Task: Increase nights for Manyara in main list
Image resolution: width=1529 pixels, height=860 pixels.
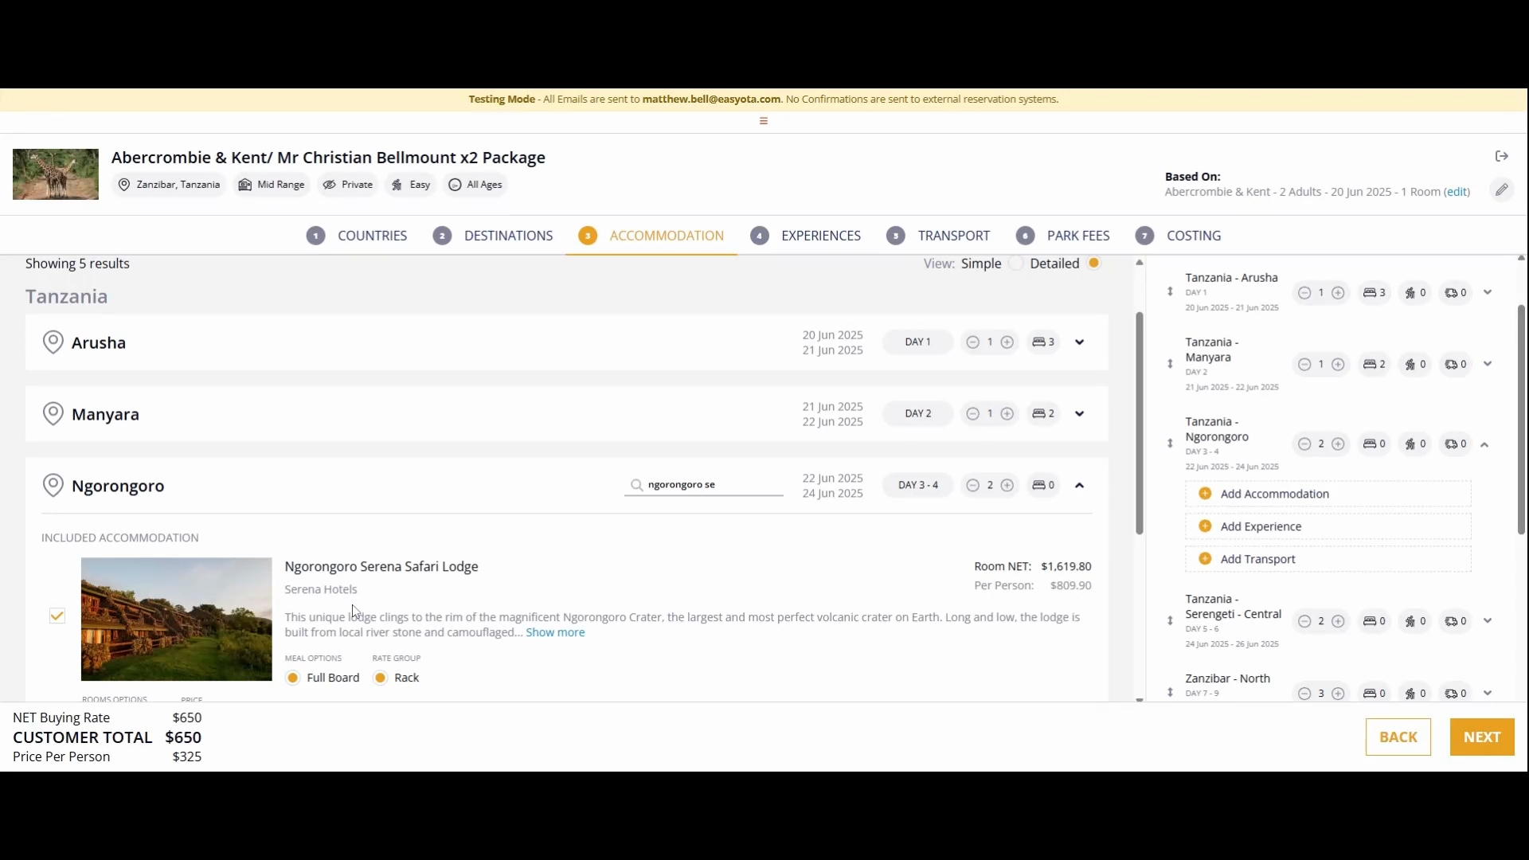Action: tap(1007, 414)
